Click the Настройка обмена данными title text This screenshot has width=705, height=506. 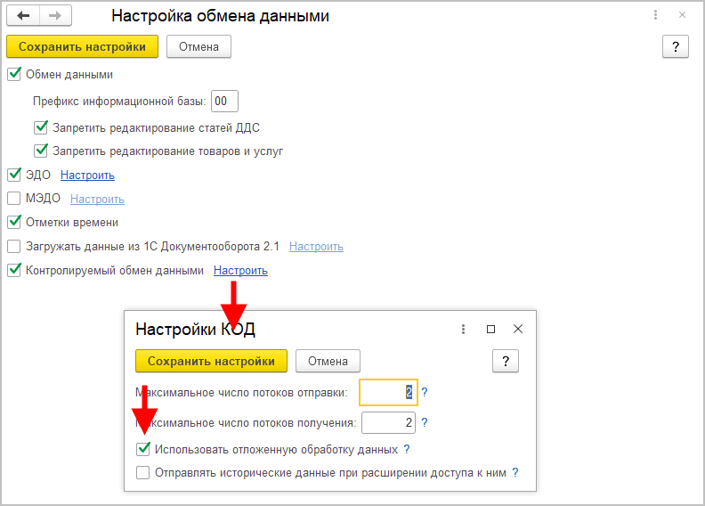(x=221, y=16)
